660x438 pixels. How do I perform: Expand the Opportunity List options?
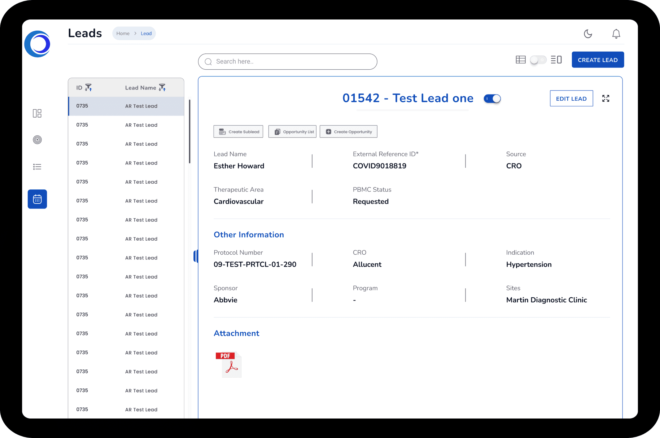(292, 131)
